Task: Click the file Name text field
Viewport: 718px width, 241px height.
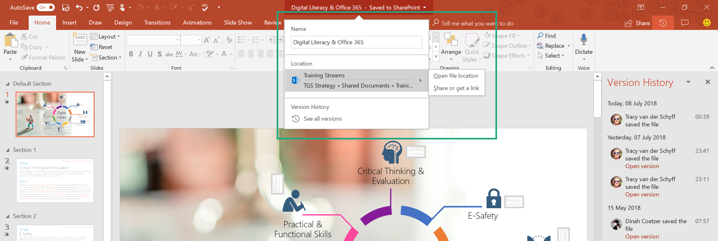Action: (x=356, y=42)
